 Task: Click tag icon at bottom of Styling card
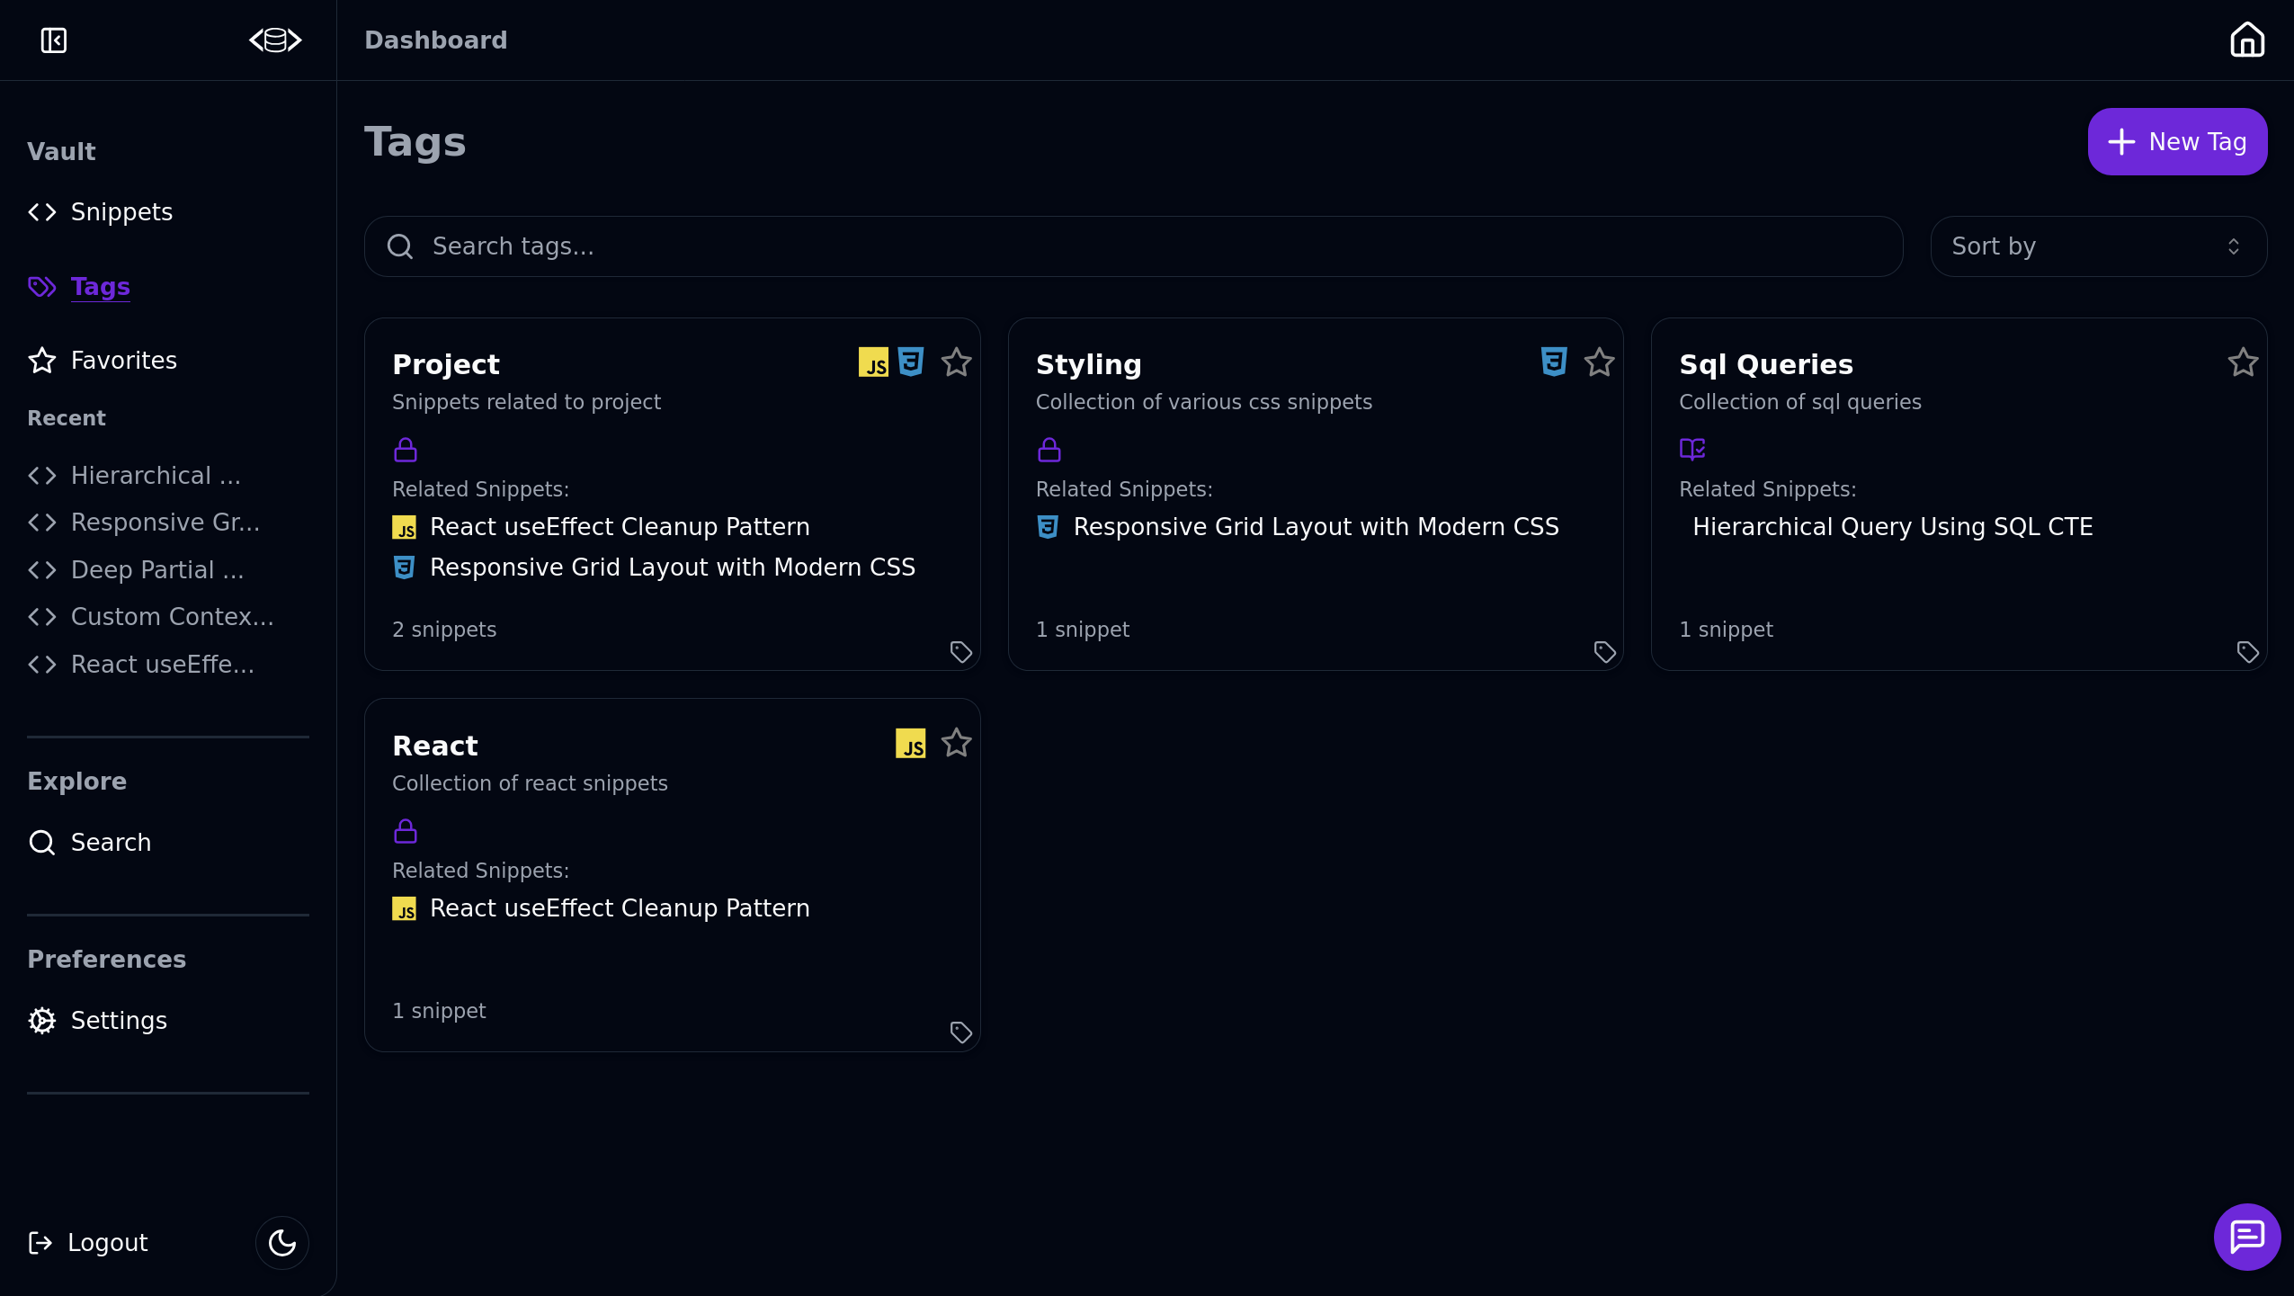point(1605,652)
